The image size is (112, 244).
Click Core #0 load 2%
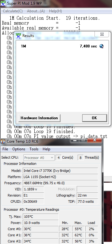click(91, 229)
